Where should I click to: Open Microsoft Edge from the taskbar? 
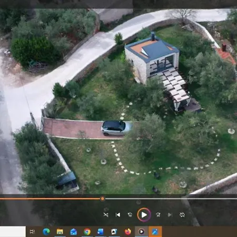46,232
